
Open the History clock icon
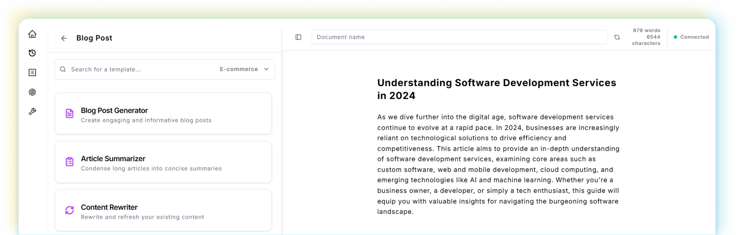pos(32,53)
